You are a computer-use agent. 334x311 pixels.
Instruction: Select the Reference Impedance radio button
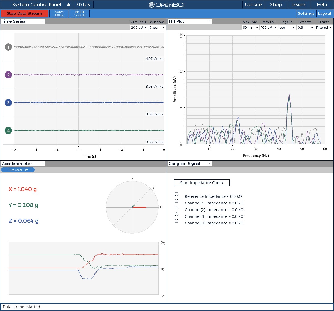(176, 194)
